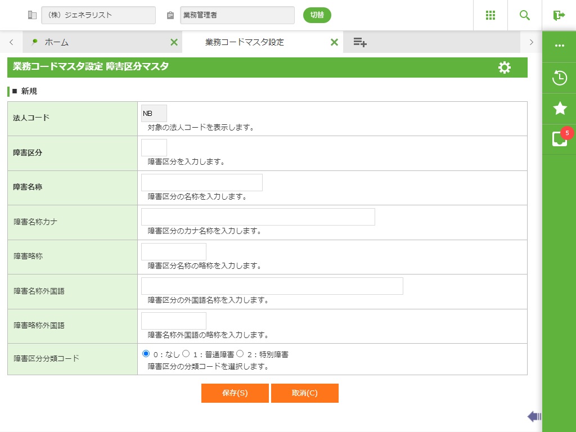Click the three-dots more icon in sidebar
This screenshot has height=432, width=576.
click(x=560, y=46)
